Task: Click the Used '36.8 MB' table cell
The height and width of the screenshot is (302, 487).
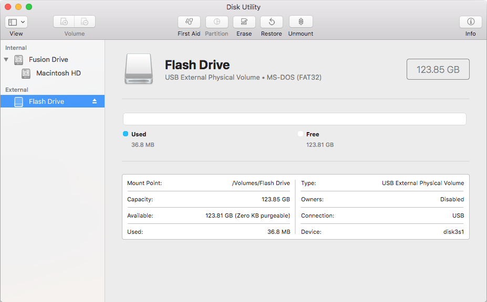Action: 279,232
